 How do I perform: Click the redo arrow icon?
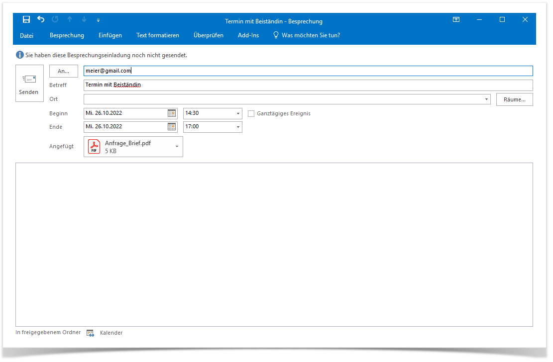point(55,19)
